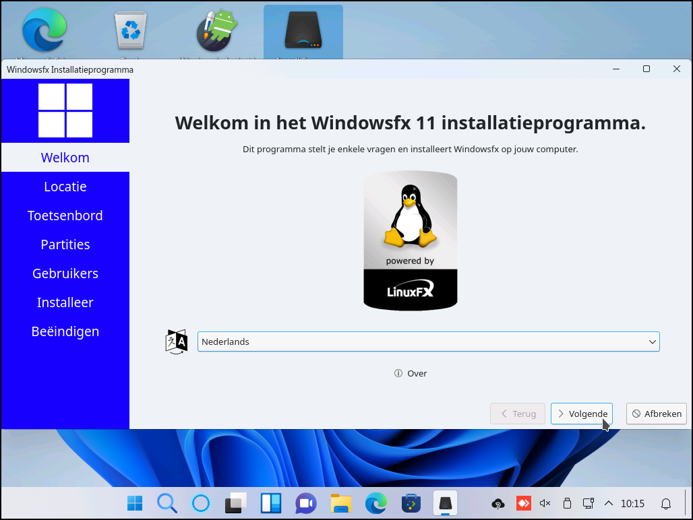The width and height of the screenshot is (693, 520).
Task: Open the Recycle Bin desktop icon
Action: [x=130, y=30]
